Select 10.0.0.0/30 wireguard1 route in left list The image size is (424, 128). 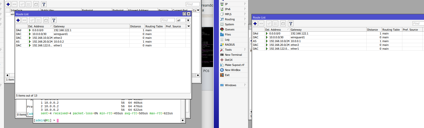[x=103, y=34]
